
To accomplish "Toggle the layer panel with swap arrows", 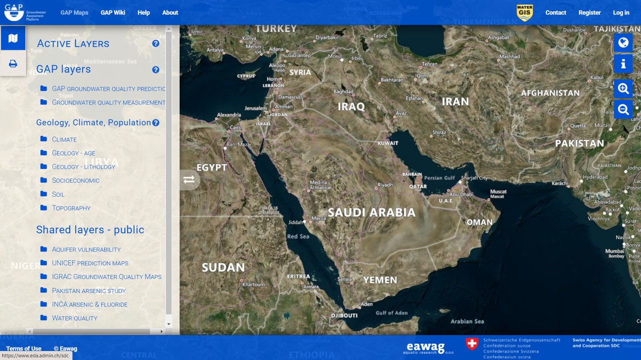I will (x=189, y=179).
